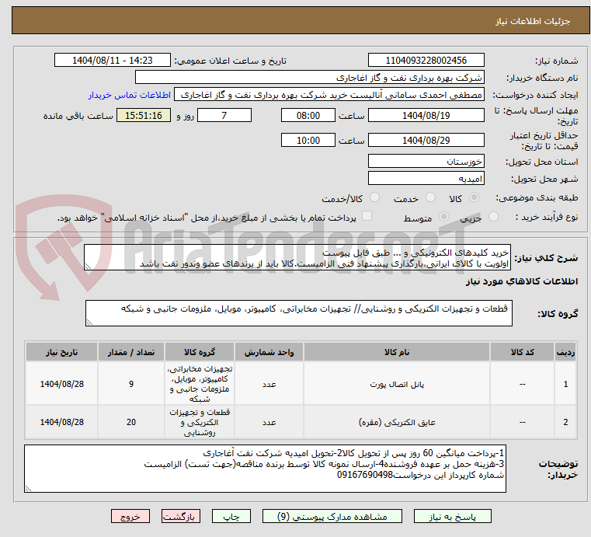Click the delivery city field 'امیدیه'
Viewport: 591px width, 537px height.
click(x=426, y=179)
